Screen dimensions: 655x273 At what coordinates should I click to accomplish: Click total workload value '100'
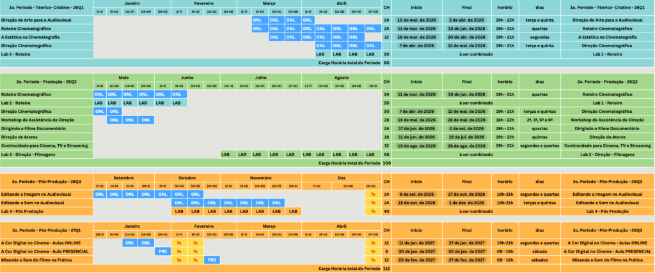tap(386, 163)
